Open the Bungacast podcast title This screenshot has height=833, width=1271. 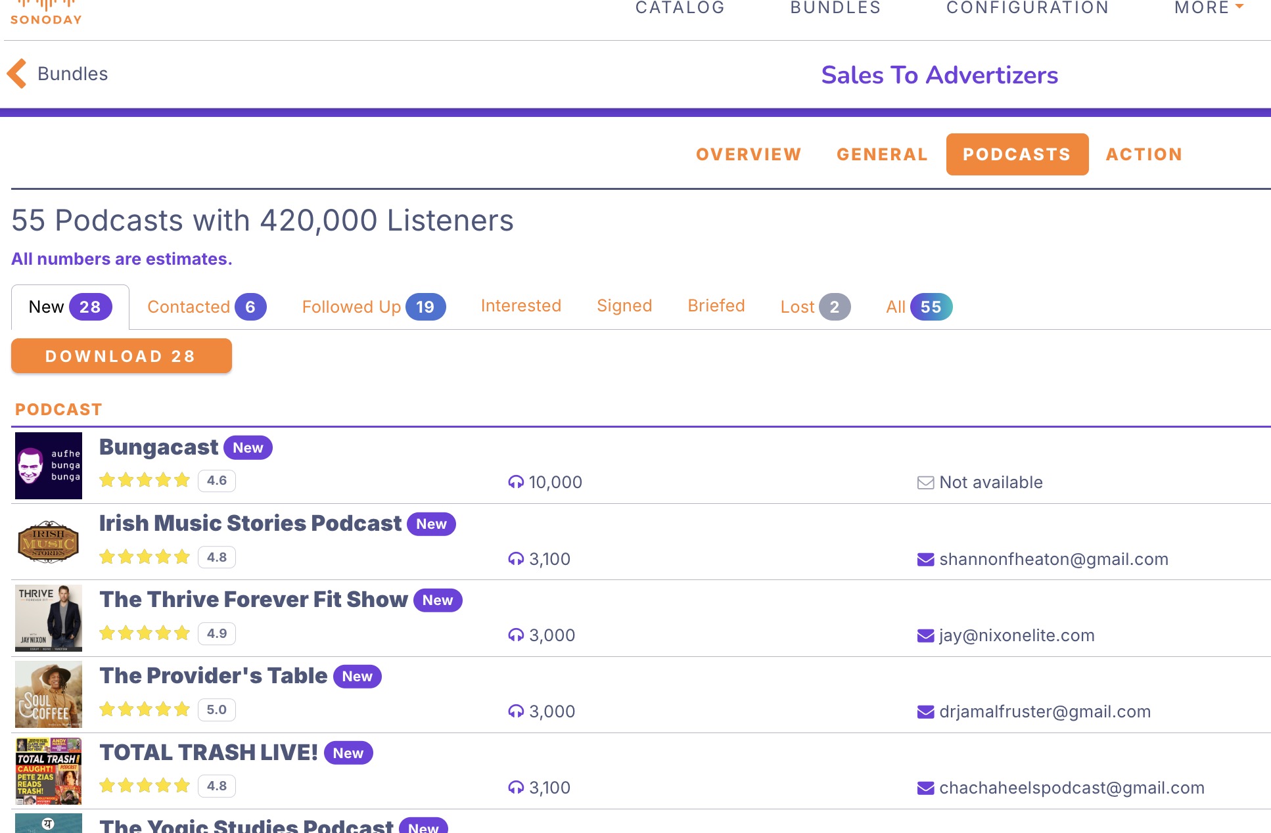(158, 447)
